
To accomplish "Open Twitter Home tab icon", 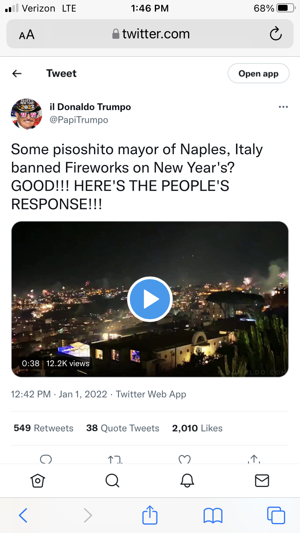I will click(38, 480).
